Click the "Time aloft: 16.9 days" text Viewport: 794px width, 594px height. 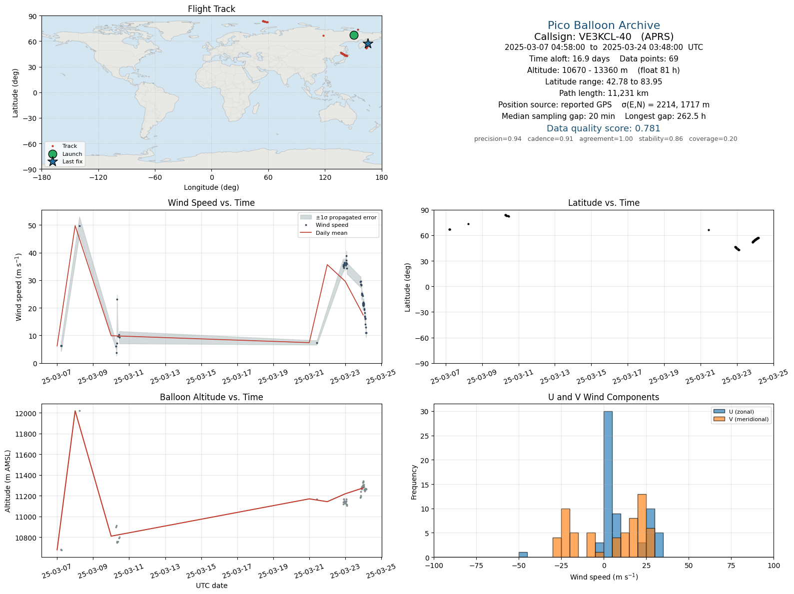569,59
